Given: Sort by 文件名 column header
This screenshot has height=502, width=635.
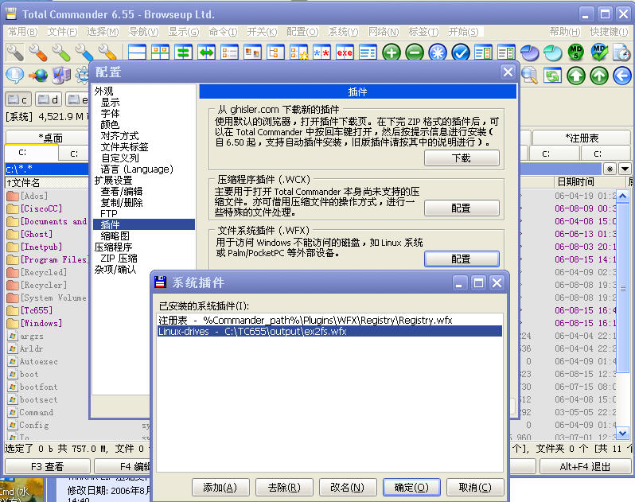Looking at the screenshot, I should pos(47,183).
